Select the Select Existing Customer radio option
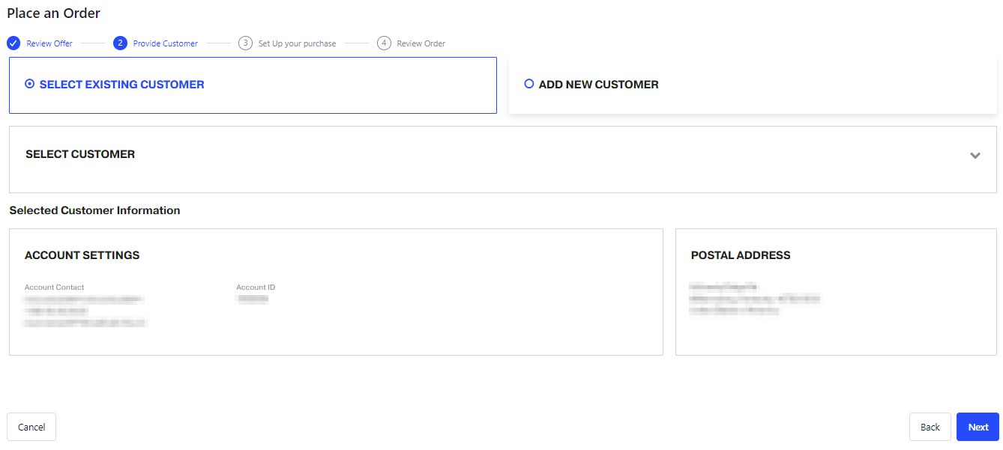1003x450 pixels. pyautogui.click(x=29, y=85)
